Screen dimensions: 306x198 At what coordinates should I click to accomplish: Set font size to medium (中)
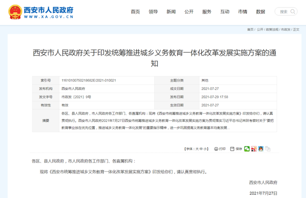click(x=201, y=149)
